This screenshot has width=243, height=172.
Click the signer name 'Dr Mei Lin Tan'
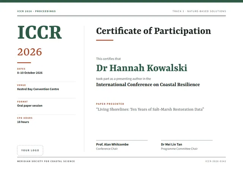[171, 144]
